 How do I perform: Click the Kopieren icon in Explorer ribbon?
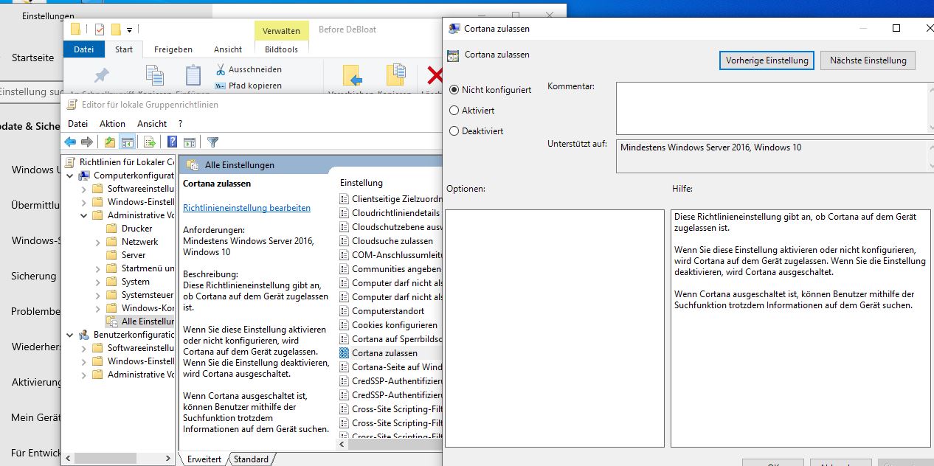(x=154, y=76)
